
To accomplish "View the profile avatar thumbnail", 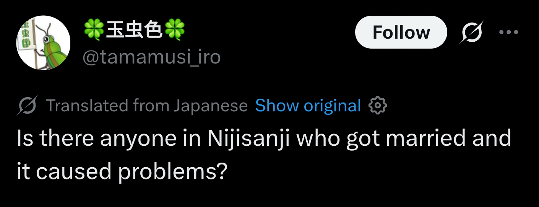I will pos(43,42).
